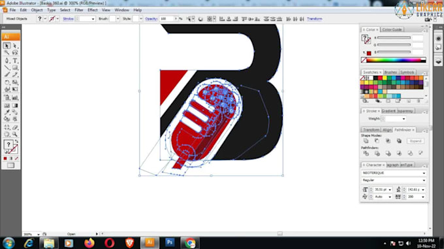Open the Window menu
The width and height of the screenshot is (444, 249).
[121, 10]
